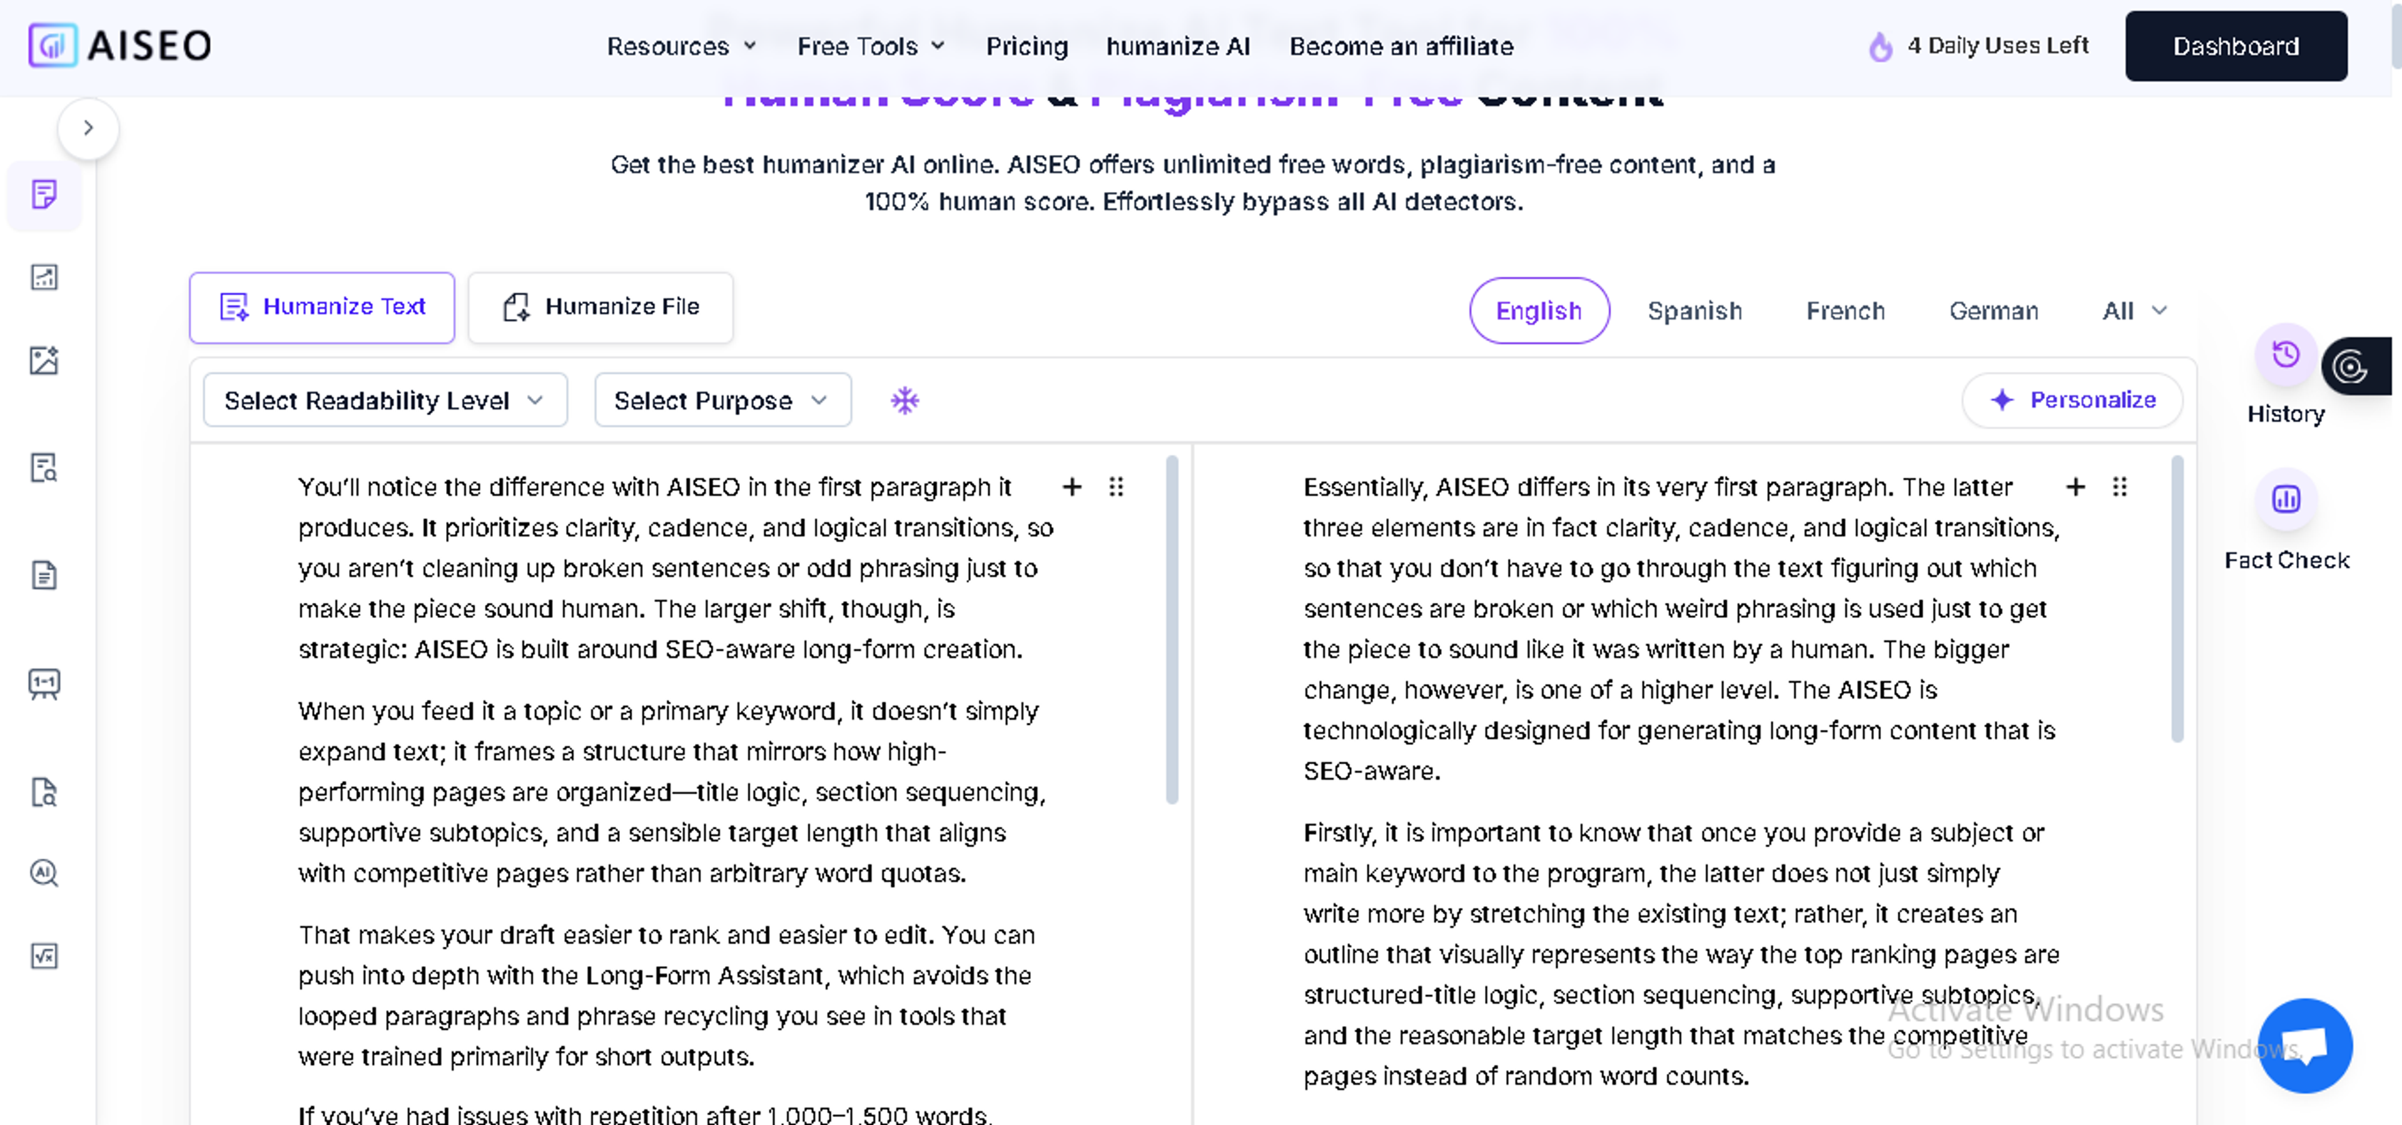Open the History panel icon
The image size is (2402, 1125).
coord(2286,355)
